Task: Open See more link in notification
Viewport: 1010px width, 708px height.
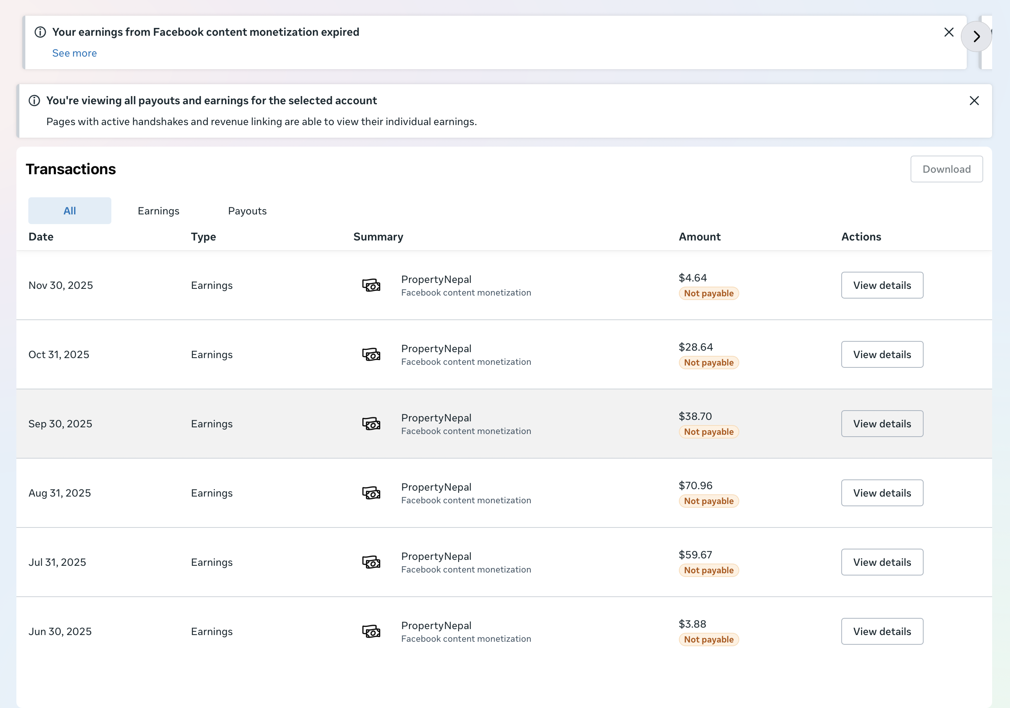Action: click(x=74, y=53)
